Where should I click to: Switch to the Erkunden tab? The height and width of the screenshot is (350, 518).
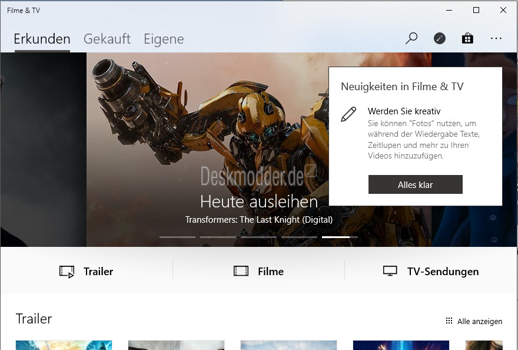[x=42, y=39]
